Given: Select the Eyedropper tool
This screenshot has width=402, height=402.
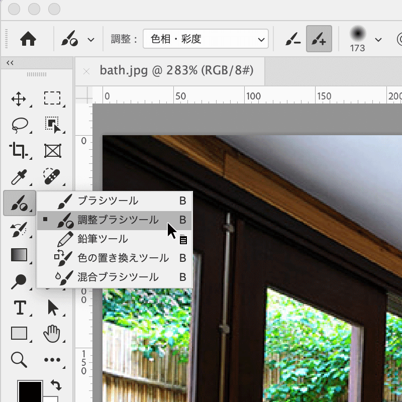Looking at the screenshot, I should point(19,177).
